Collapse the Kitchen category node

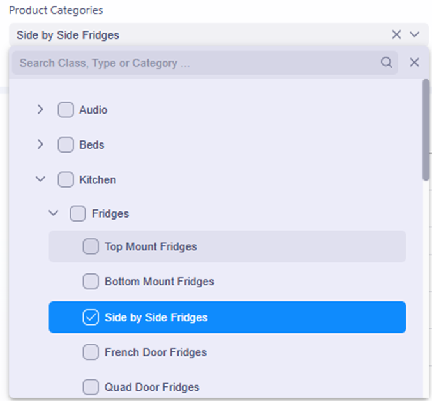[x=40, y=179]
